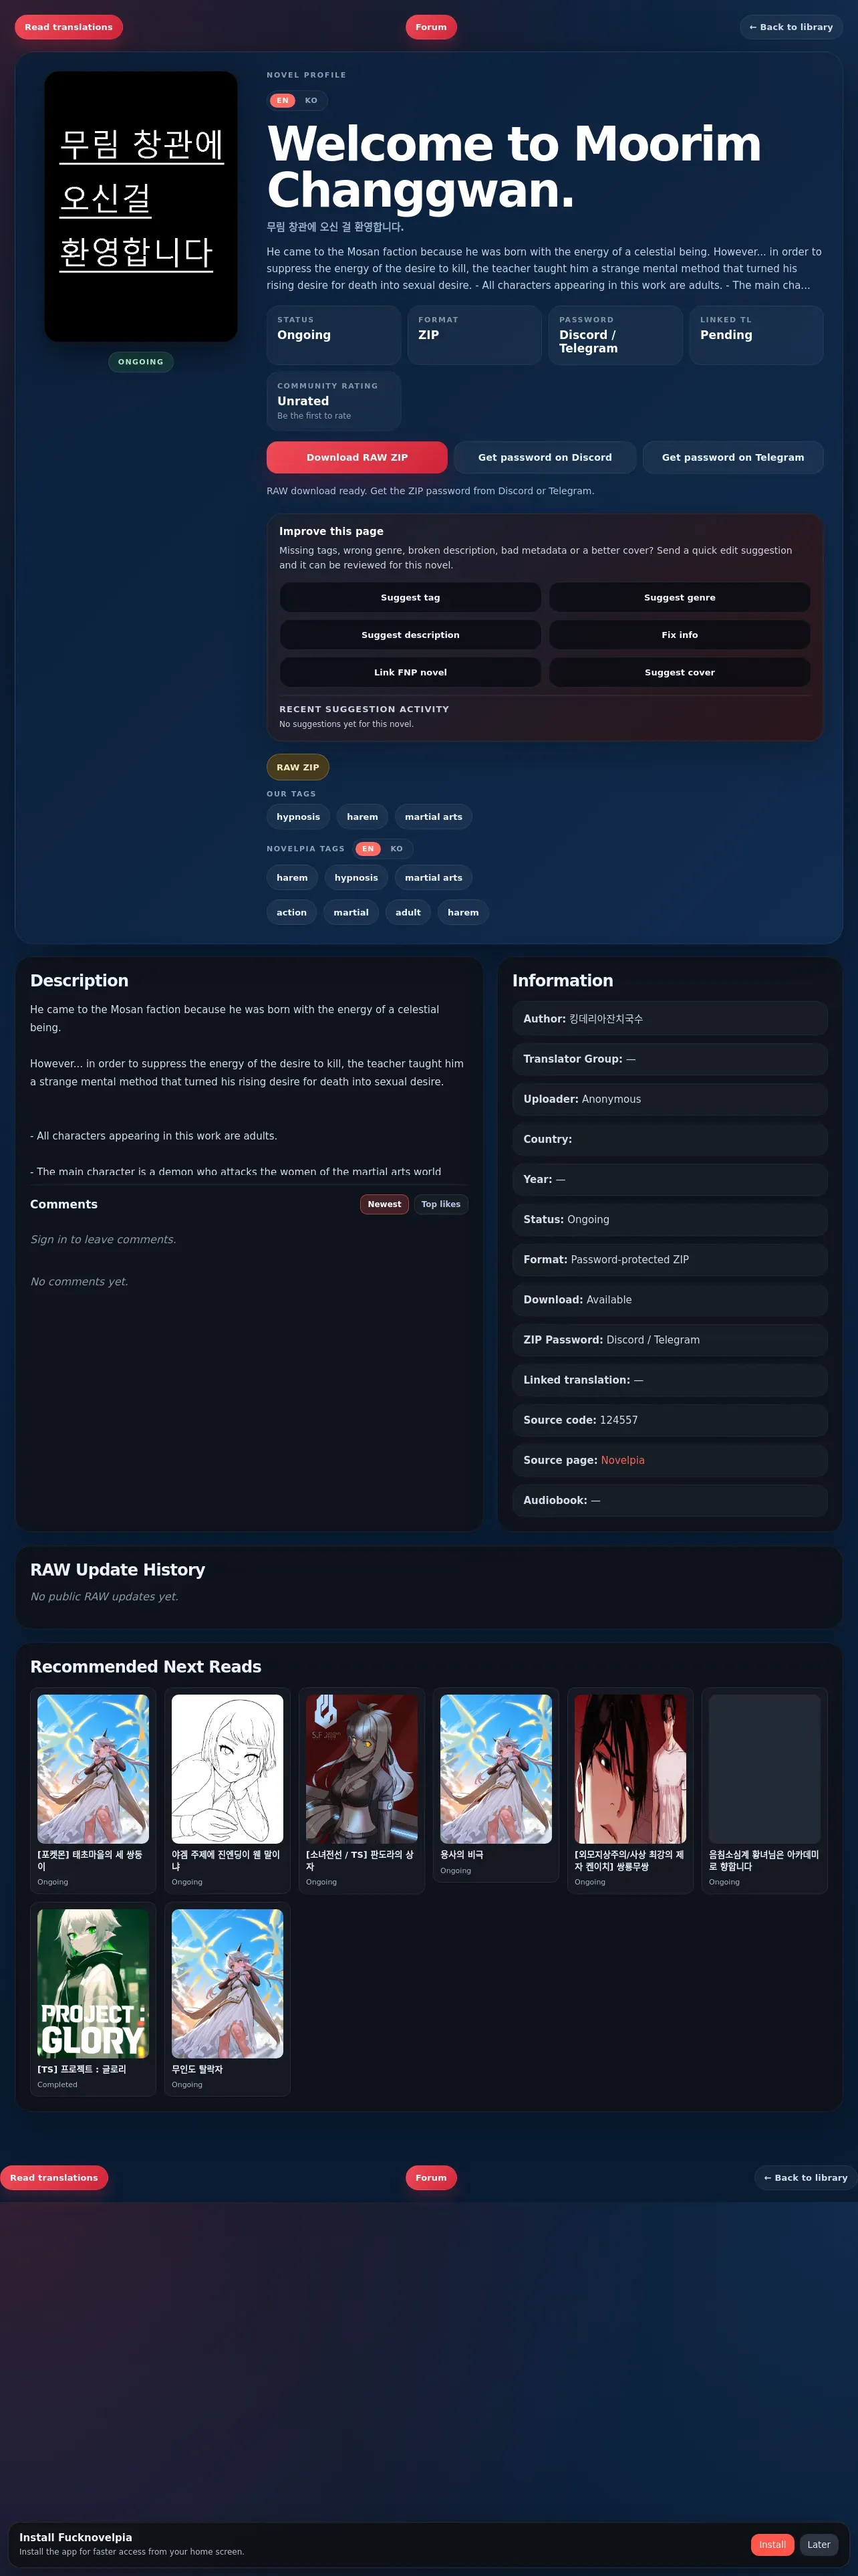Click the bottom Back to library button
Screen dimensions: 858x2576
(x=805, y=2177)
